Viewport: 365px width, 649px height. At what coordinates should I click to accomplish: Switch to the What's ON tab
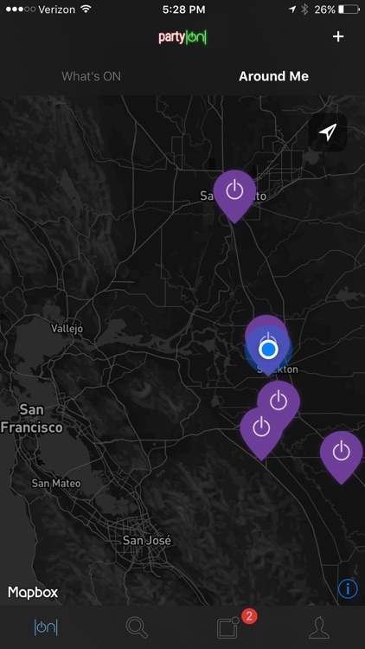91,76
